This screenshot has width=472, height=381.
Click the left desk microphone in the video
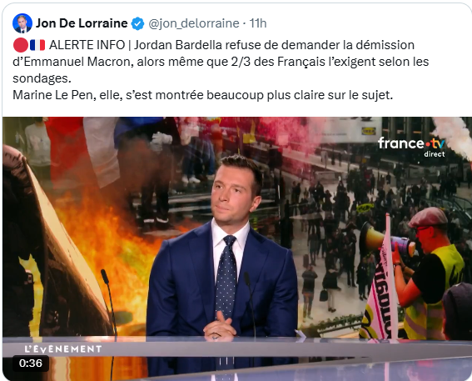(x=110, y=304)
